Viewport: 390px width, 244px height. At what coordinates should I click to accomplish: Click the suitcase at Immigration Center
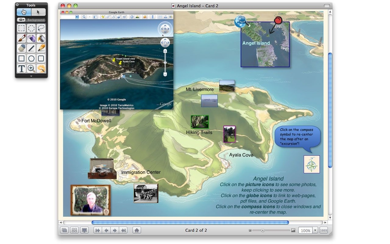coord(102,169)
